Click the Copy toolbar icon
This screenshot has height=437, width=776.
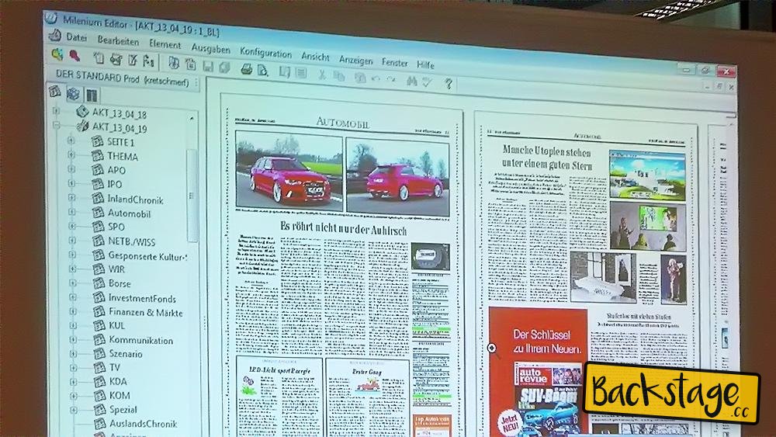[339, 76]
